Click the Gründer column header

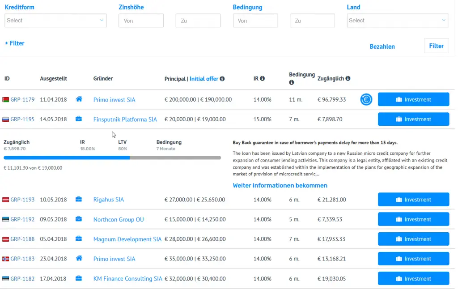(x=103, y=79)
